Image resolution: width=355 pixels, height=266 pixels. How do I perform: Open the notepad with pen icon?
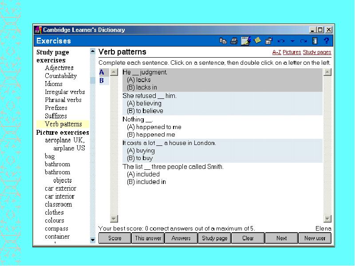(245, 41)
